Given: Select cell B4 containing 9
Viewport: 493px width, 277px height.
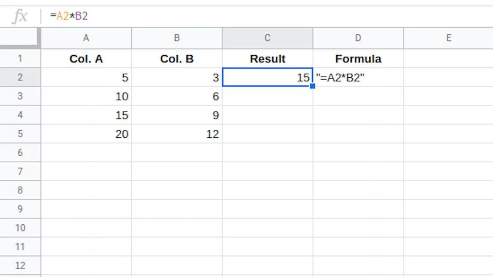Looking at the screenshot, I should (177, 115).
